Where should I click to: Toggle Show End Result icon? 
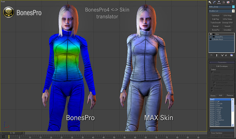coord(217,55)
